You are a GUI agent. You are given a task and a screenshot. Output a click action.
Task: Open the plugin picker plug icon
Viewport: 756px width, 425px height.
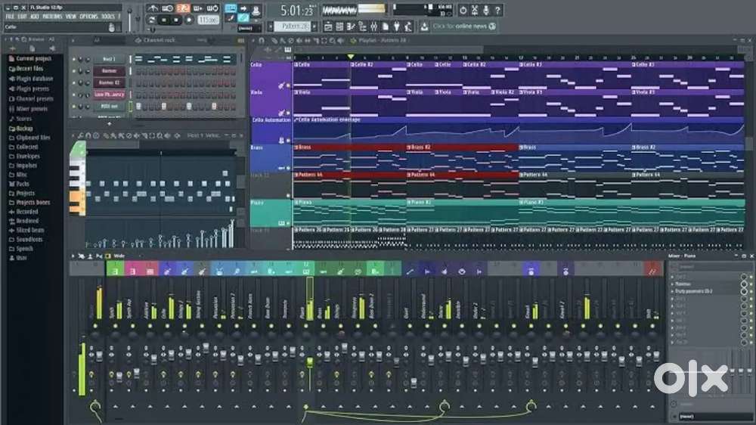point(397,26)
